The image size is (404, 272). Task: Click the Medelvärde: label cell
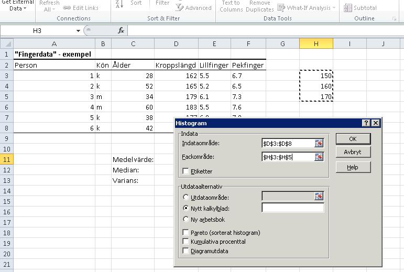(x=133, y=159)
